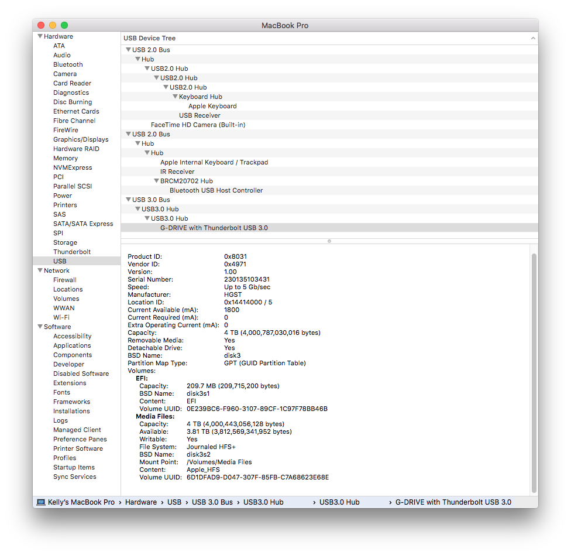Select the highlighted USB sidebar entry
Image resolution: width=571 pixels, height=555 pixels.
point(77,261)
